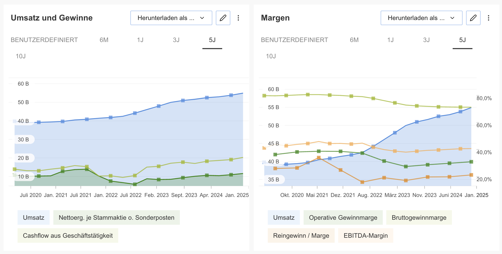Select 10J tab in Umsatz und Gewinne
The height and width of the screenshot is (254, 502).
pos(21,56)
